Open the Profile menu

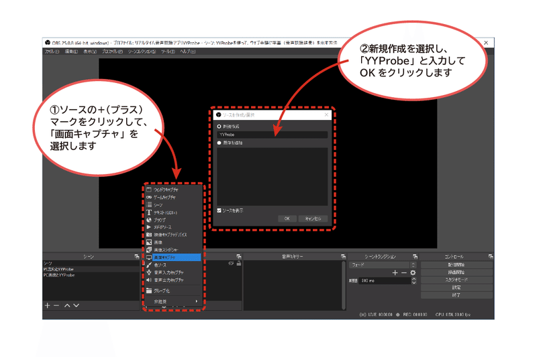coord(112,52)
